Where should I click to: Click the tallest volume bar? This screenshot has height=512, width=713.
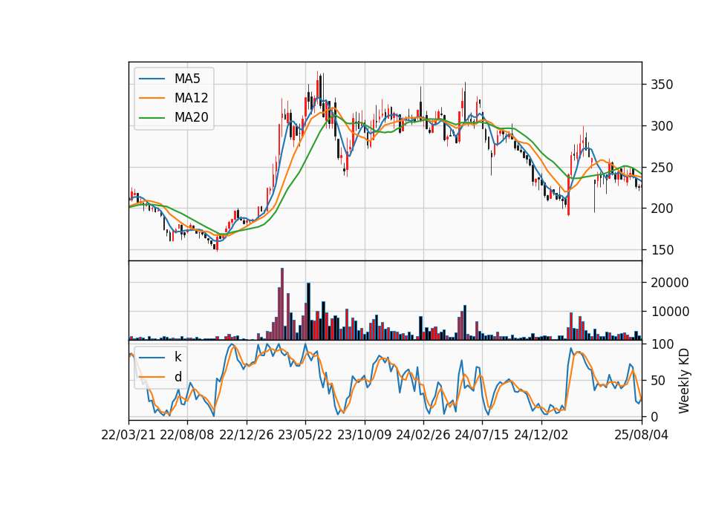coord(282,304)
